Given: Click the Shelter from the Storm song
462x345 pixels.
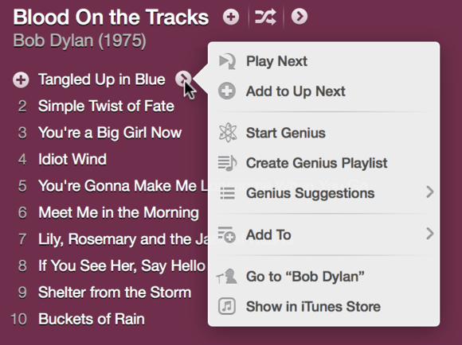Looking at the screenshot, I should point(115,293).
